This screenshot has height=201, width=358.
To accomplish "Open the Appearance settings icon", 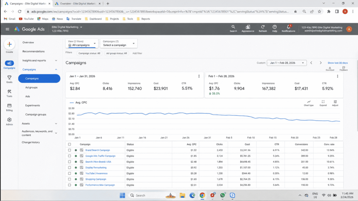I will (248, 27).
